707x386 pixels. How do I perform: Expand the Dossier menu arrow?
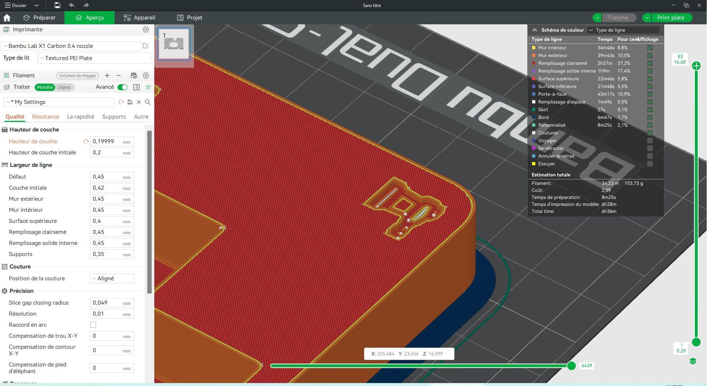point(36,5)
